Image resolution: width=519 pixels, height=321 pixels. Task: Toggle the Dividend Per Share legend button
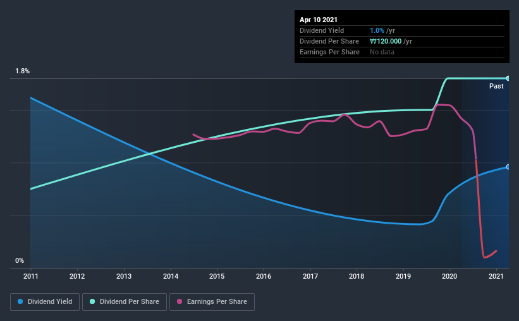click(x=125, y=302)
